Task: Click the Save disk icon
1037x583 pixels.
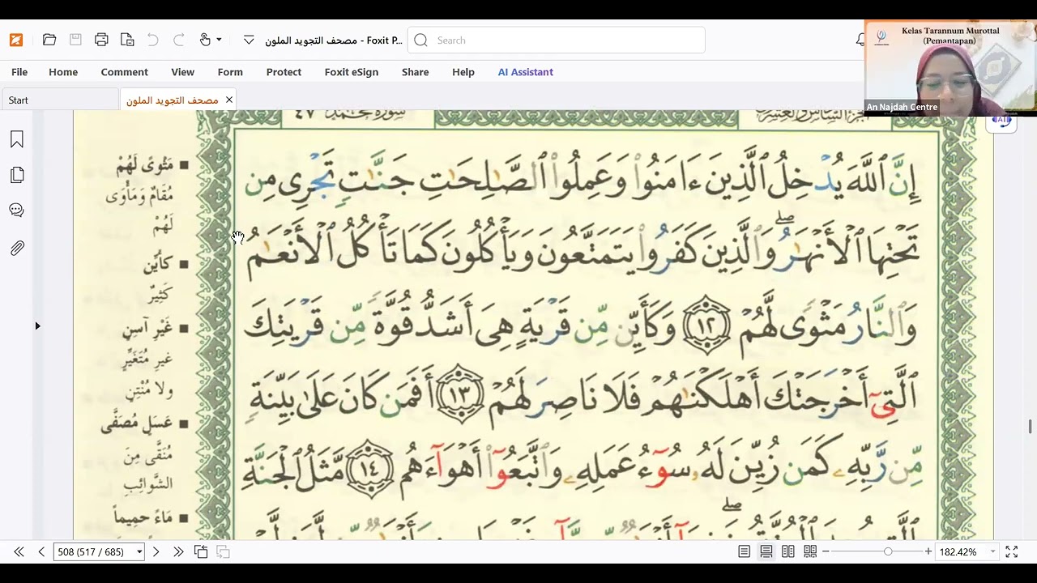Action: [x=75, y=40]
